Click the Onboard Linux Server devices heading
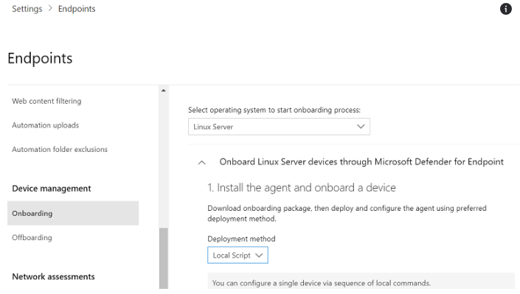The width and height of the screenshot is (520, 294). pos(361,162)
